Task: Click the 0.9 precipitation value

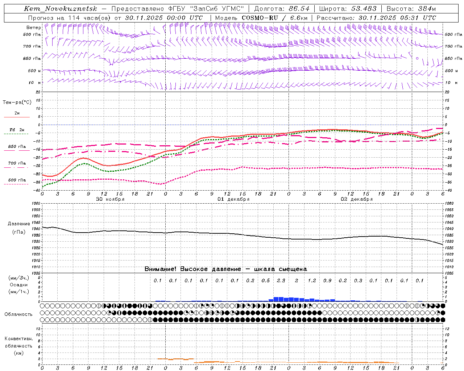Action: tap(327, 280)
